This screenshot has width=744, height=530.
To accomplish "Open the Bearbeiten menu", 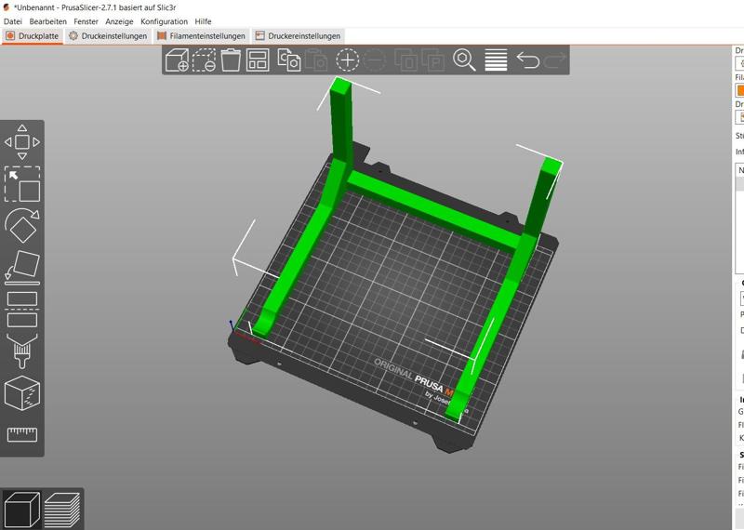I will [x=48, y=21].
